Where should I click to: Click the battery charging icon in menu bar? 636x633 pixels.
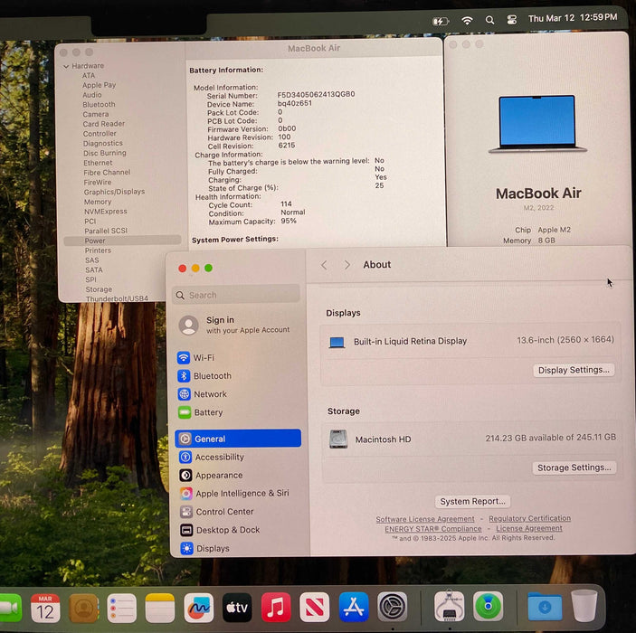pos(441,21)
